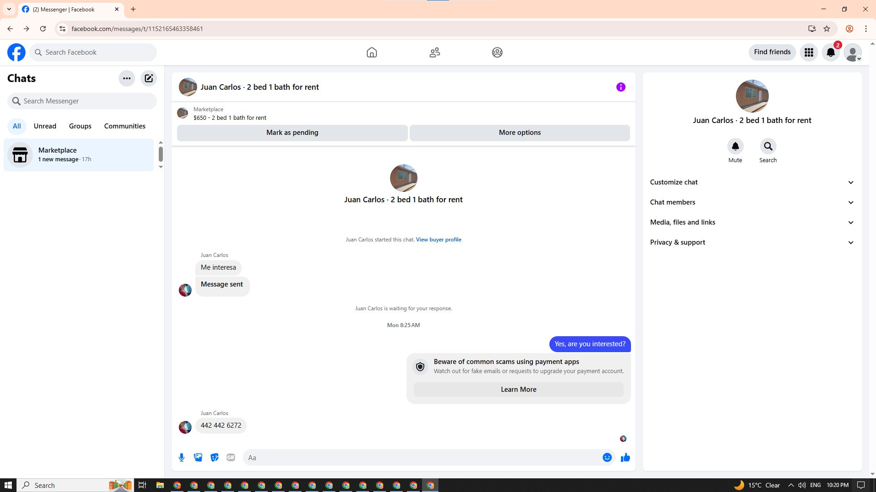Start a new message with compose icon
876x492 pixels.
click(149, 78)
